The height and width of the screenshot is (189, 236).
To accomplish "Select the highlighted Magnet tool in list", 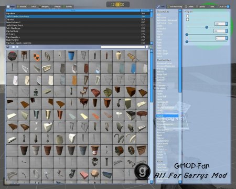I will (x=167, y=116).
